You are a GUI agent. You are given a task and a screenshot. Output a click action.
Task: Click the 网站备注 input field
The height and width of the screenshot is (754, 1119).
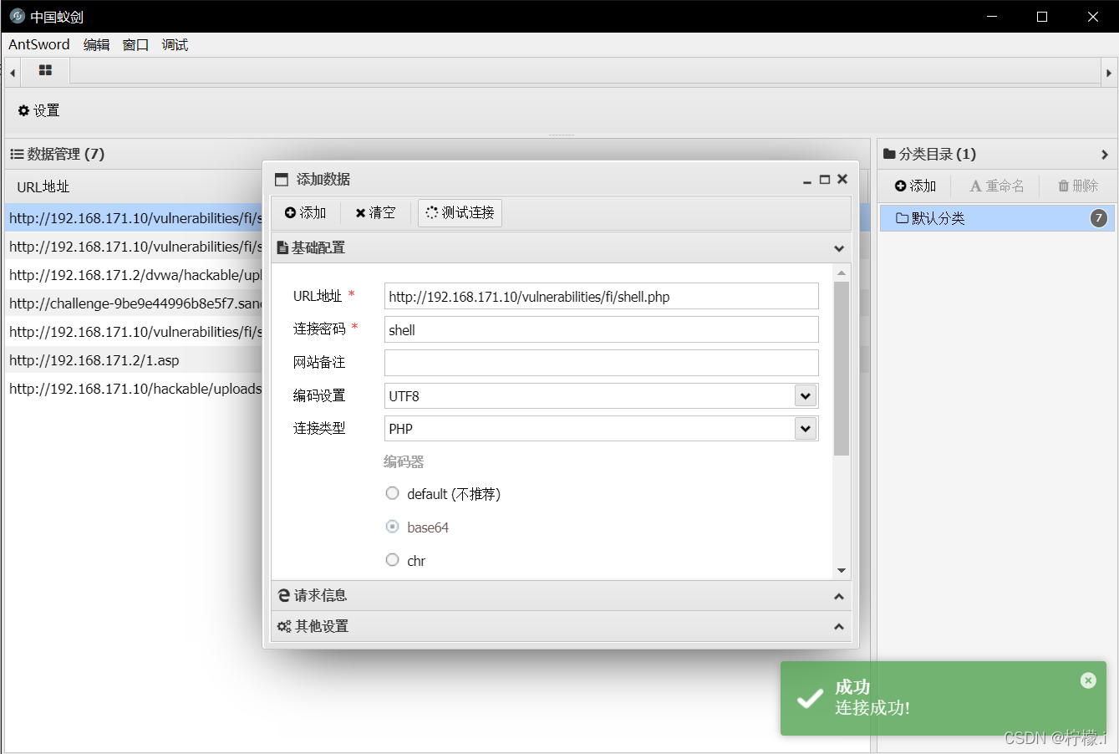602,363
